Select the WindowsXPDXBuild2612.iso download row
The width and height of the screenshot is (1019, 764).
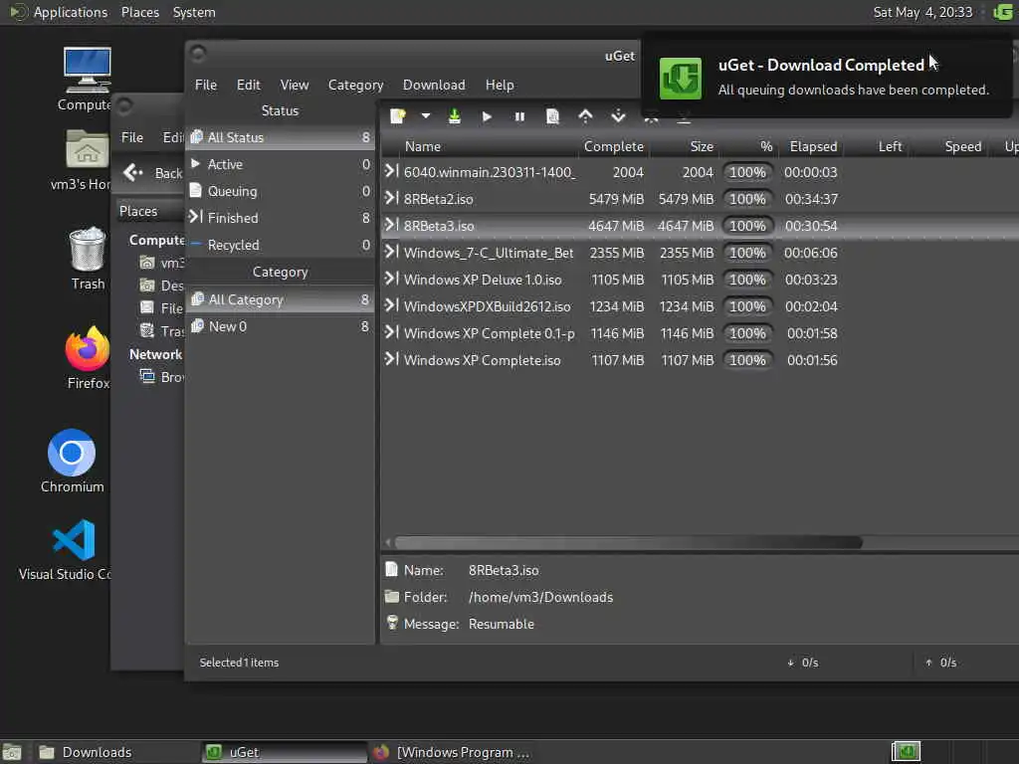[x=700, y=306]
